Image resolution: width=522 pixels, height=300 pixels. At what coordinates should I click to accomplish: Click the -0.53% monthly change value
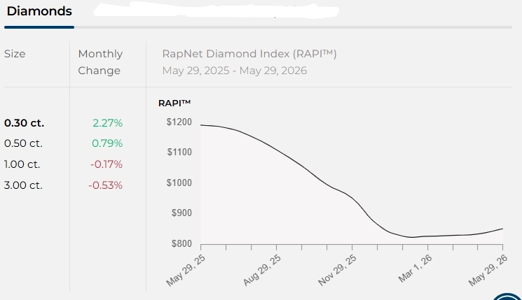[x=106, y=185]
